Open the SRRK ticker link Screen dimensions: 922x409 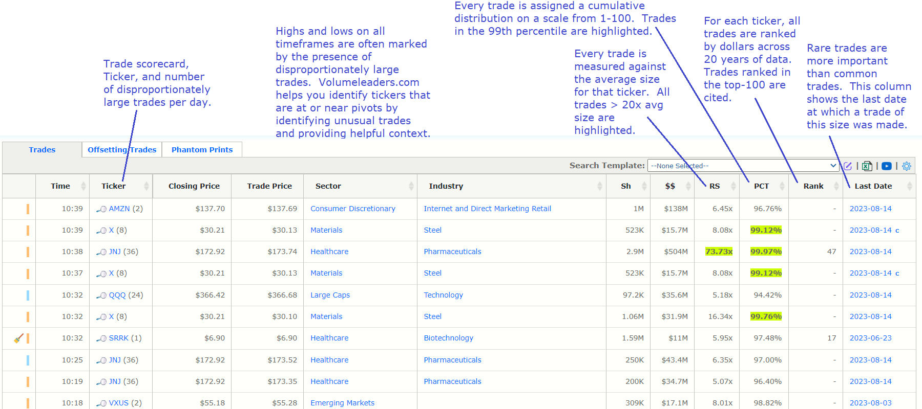point(119,338)
